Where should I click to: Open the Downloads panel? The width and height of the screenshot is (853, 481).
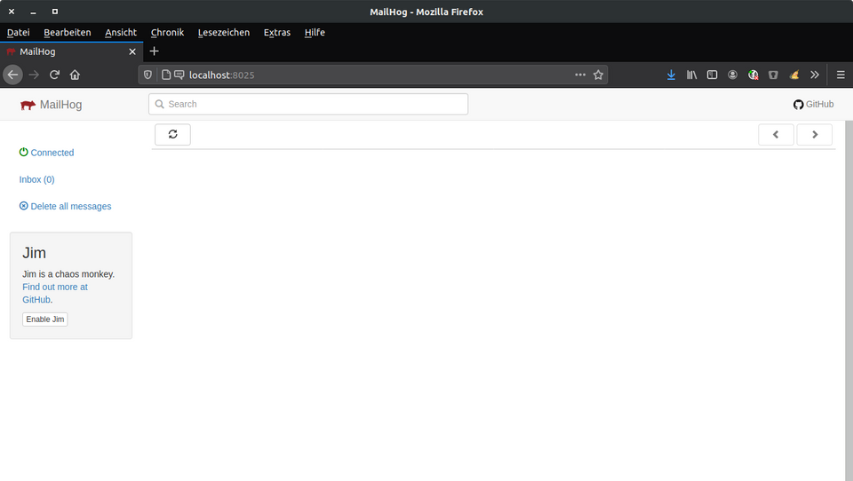click(672, 75)
